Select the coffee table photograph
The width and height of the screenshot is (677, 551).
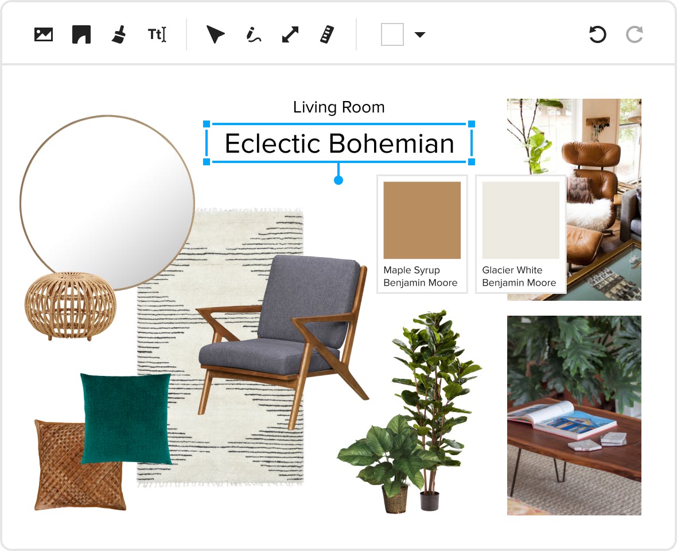click(x=574, y=415)
